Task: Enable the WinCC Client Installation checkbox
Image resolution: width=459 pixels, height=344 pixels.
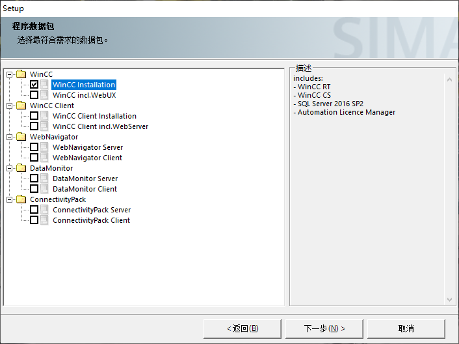Action: pos(34,115)
